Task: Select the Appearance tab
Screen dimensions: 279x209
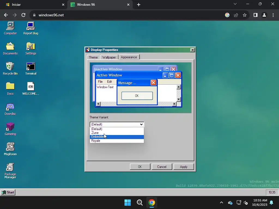Action: tap(129, 57)
